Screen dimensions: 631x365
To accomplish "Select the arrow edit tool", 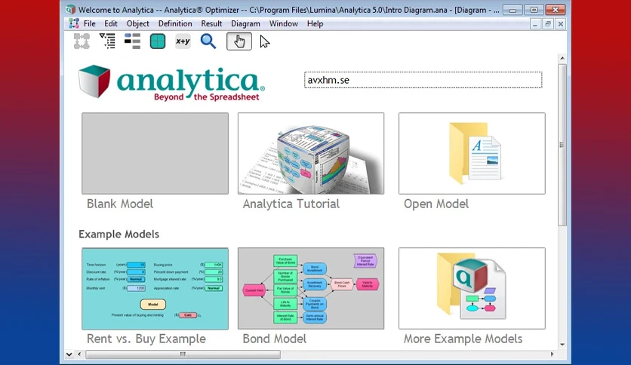I will (x=264, y=41).
